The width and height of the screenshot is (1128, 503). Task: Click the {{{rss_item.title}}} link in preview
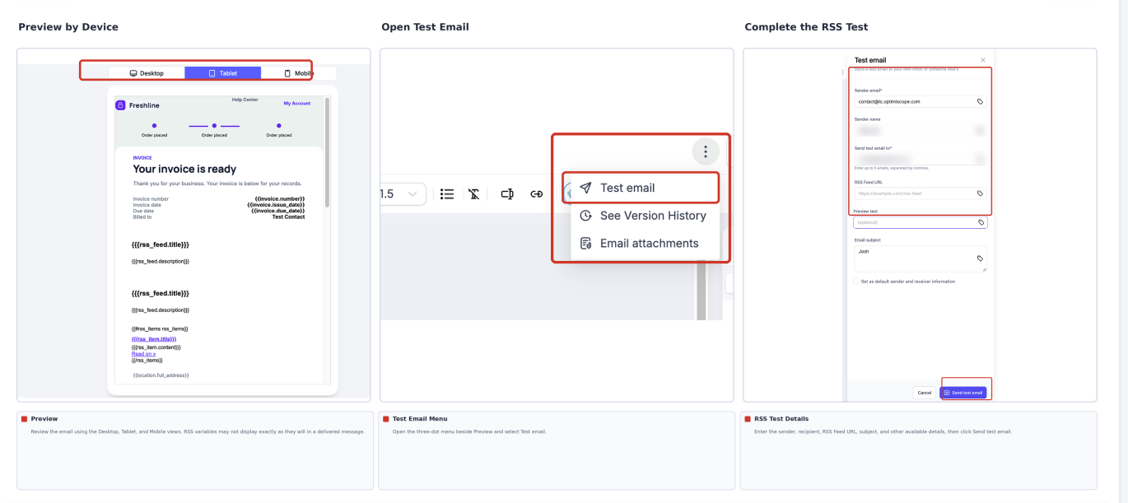coord(154,339)
